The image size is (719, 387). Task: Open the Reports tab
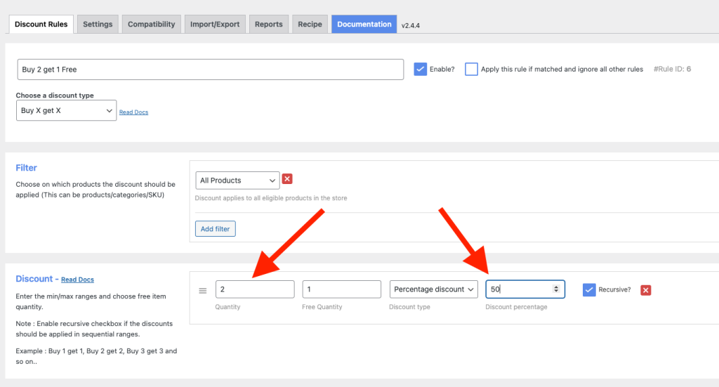point(268,24)
